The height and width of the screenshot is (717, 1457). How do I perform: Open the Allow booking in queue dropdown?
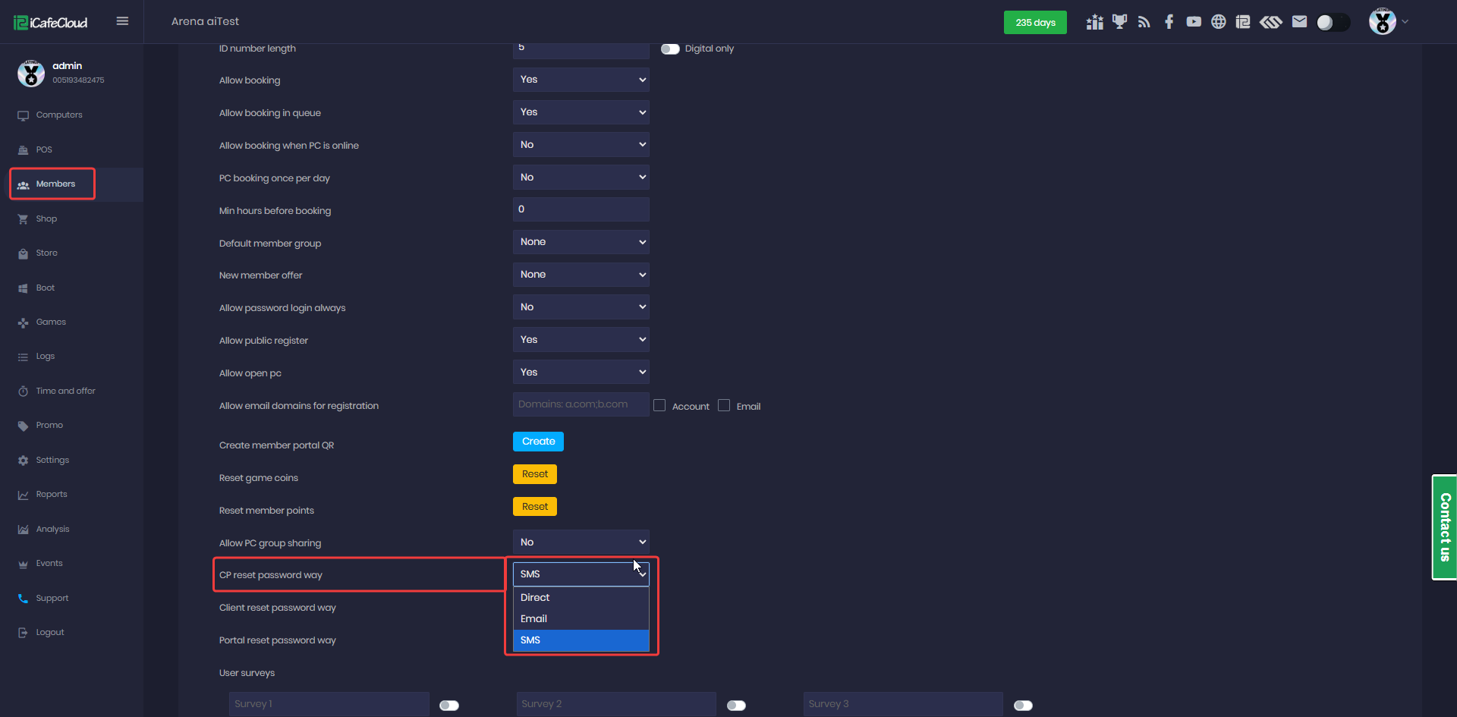point(581,112)
